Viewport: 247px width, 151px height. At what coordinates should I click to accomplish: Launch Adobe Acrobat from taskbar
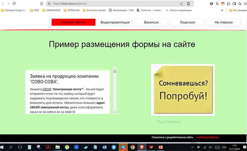48,147
